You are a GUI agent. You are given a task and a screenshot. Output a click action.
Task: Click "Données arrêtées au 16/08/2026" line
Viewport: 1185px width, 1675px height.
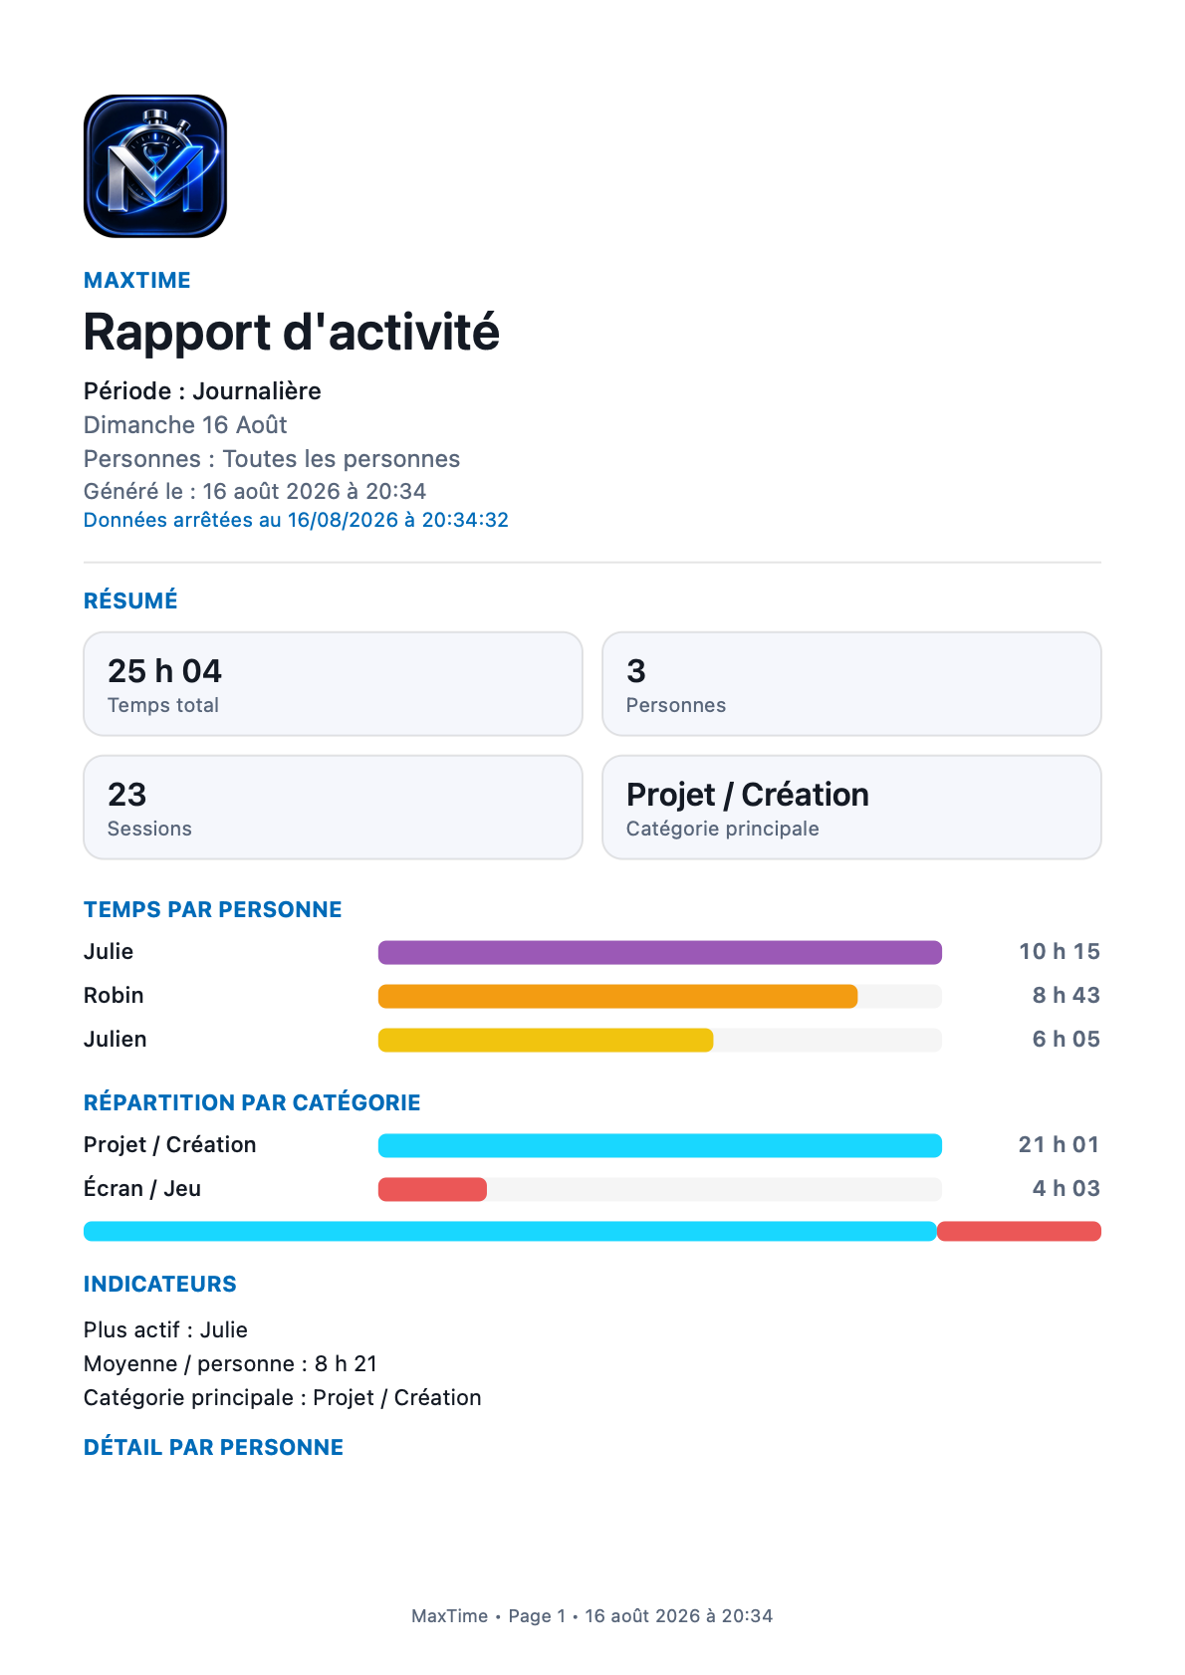(x=296, y=520)
